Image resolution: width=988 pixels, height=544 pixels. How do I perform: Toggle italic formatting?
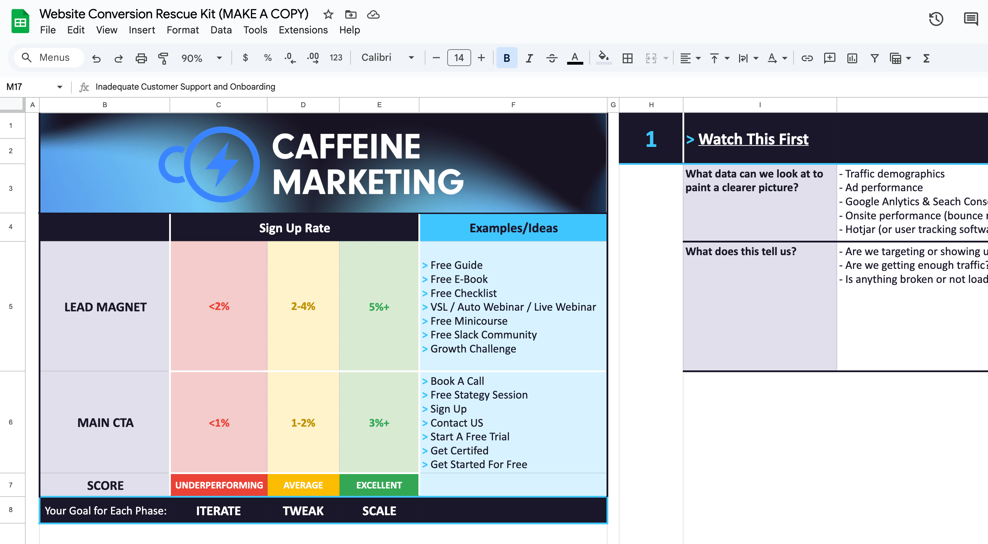coord(529,58)
